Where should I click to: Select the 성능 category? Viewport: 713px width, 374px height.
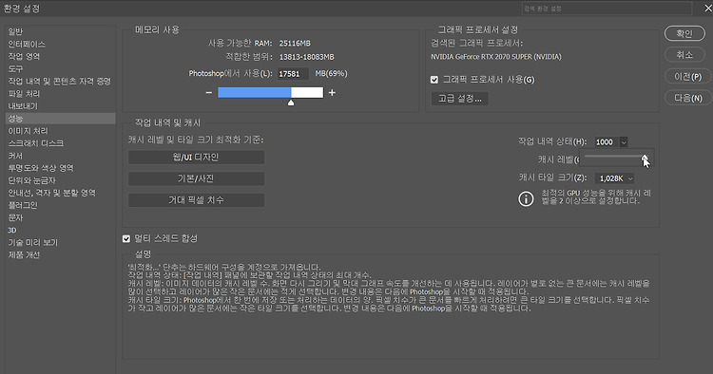61,119
